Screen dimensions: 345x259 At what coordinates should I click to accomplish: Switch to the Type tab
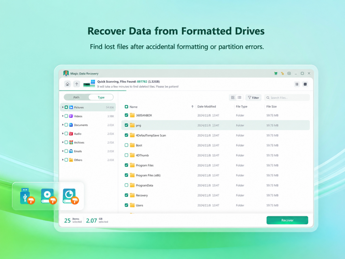click(101, 97)
